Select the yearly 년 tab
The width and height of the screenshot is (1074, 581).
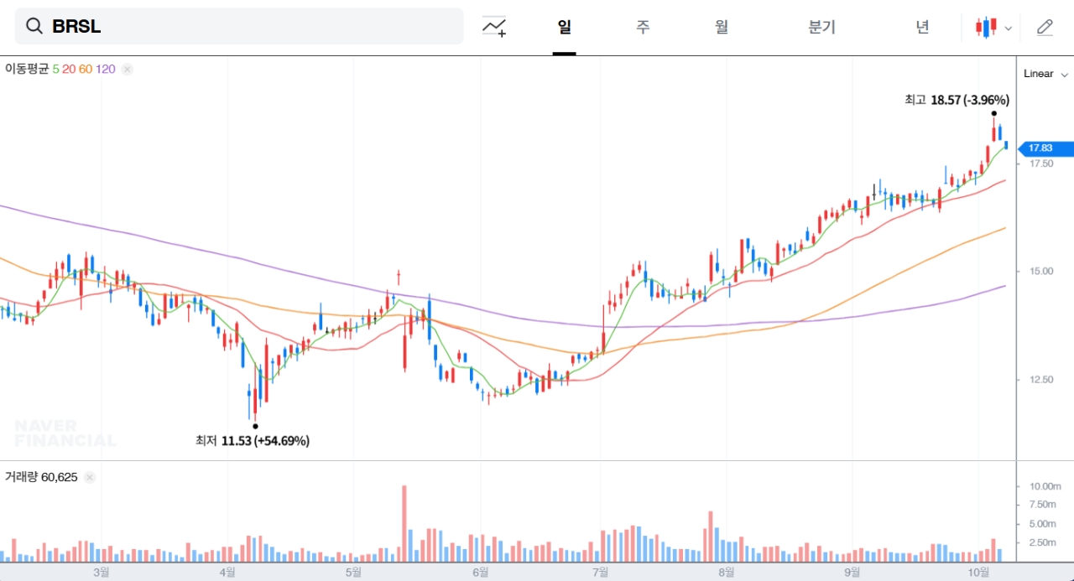(922, 27)
